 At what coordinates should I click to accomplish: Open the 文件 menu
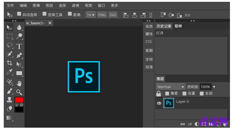[x=10, y=6]
